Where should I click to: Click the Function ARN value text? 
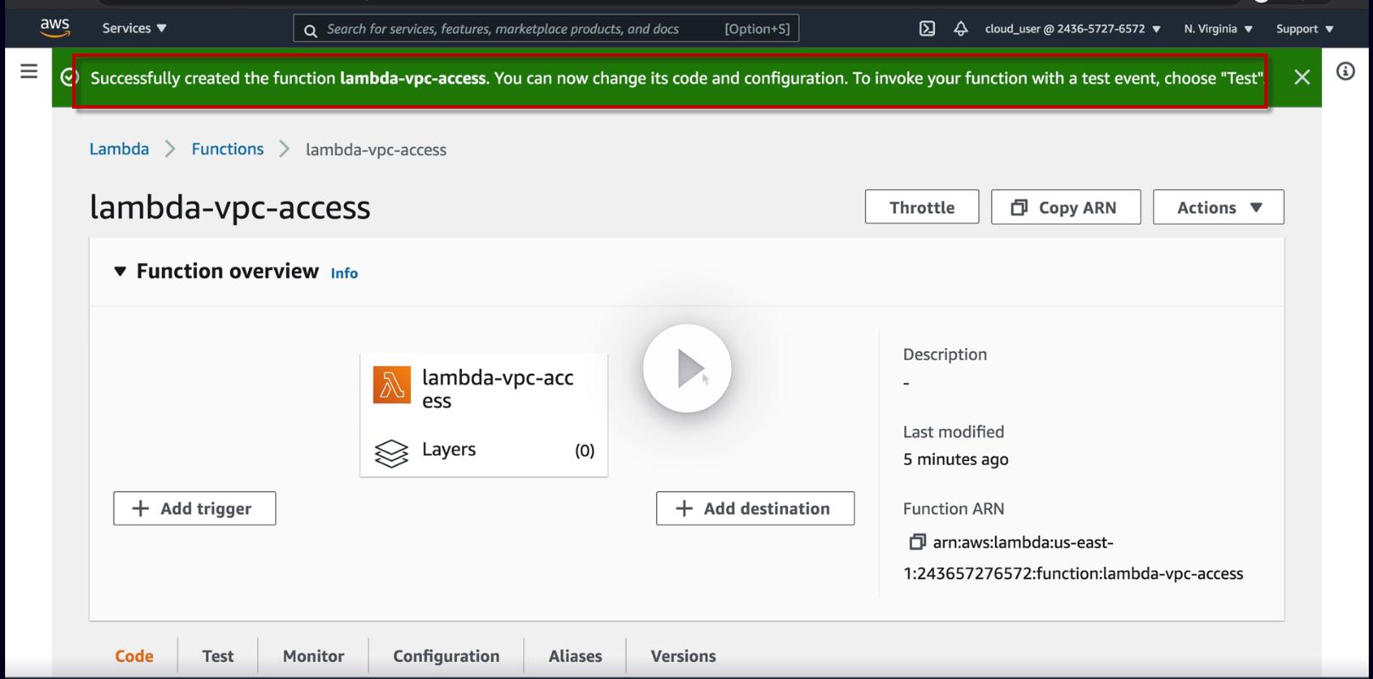[x=1073, y=558]
